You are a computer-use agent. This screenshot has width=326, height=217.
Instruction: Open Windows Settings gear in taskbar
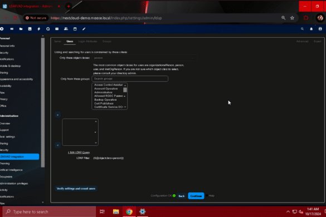click(x=143, y=211)
